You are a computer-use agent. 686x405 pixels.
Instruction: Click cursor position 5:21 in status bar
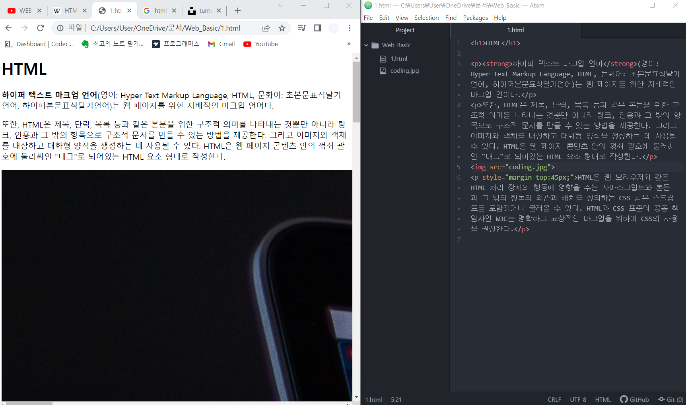[396, 399]
